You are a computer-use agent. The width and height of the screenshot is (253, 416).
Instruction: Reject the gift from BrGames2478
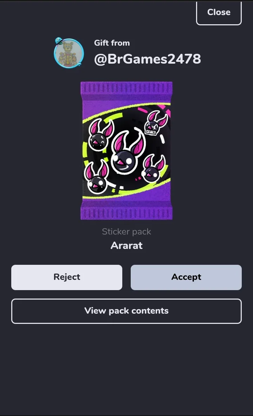[67, 277]
